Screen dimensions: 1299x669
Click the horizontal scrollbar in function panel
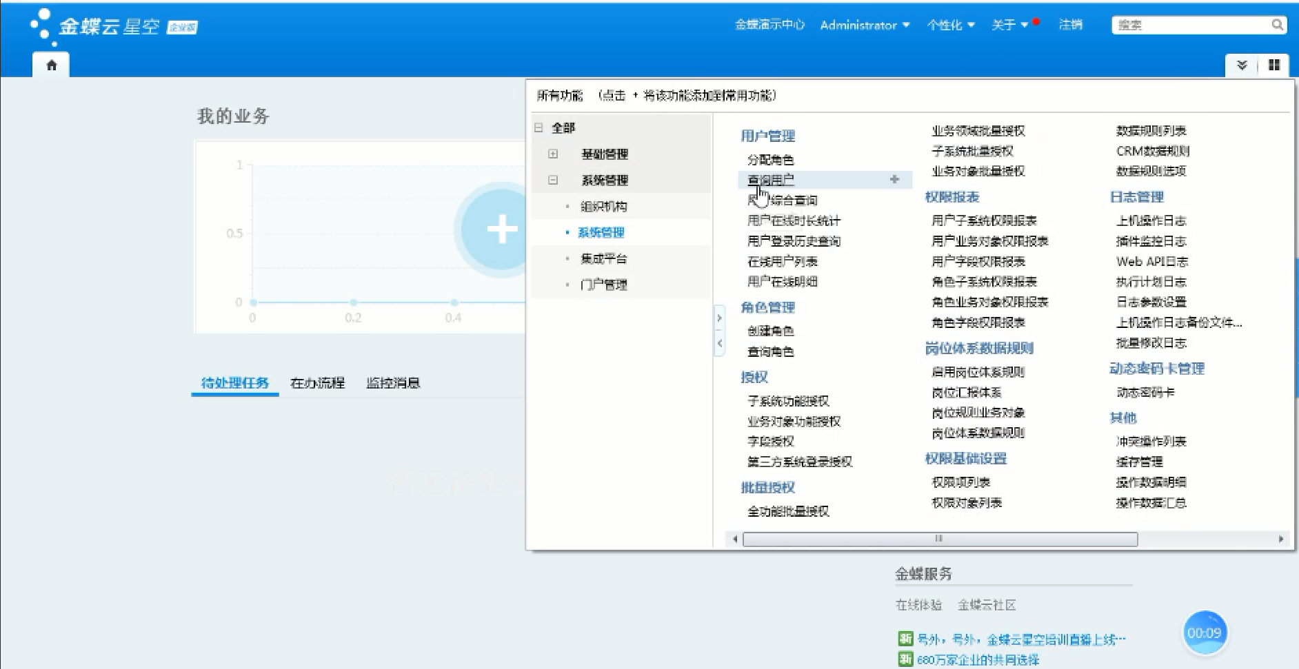tap(939, 539)
